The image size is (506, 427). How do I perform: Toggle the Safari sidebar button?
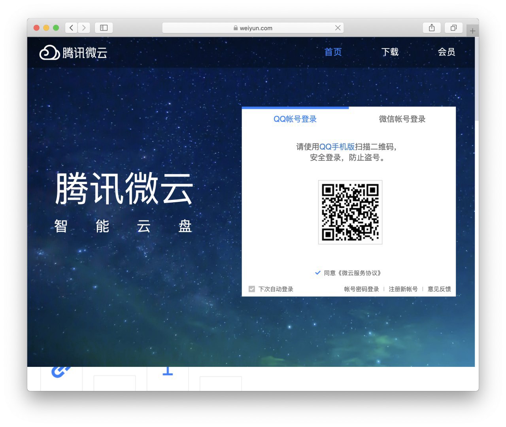[104, 28]
